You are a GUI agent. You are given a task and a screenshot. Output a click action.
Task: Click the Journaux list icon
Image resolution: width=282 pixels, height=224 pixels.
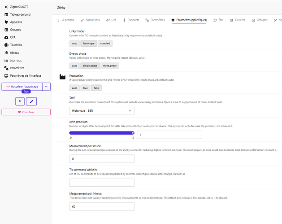click(x=6, y=60)
